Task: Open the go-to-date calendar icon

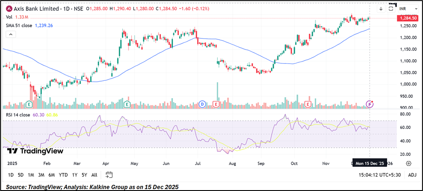Action: (109, 174)
